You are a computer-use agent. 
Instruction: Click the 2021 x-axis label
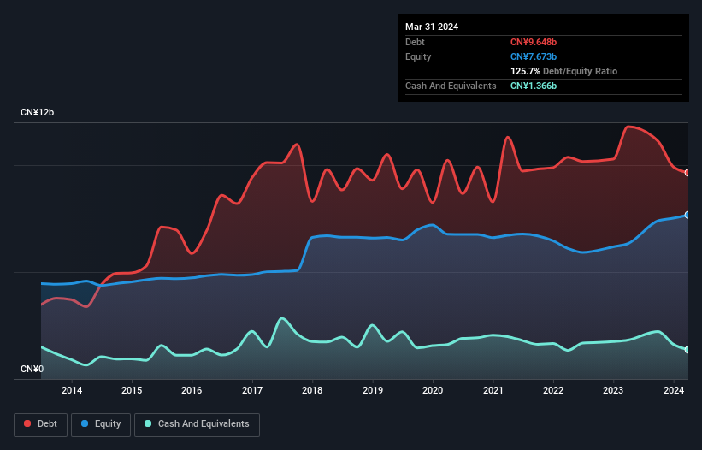coord(493,390)
